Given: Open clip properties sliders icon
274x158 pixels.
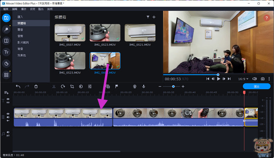Looking at the screenshot, I should [x=90, y=86].
